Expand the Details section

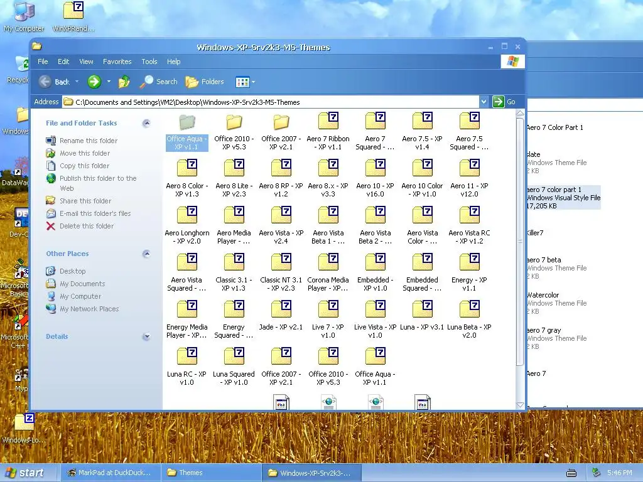coord(146,336)
